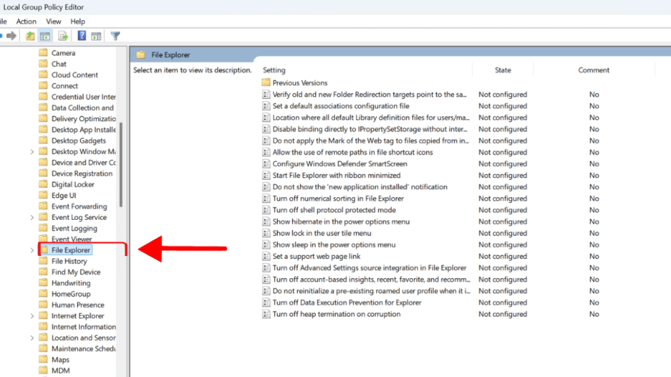
Task: Select Data Collection and Preview Builds item
Action: click(83, 108)
